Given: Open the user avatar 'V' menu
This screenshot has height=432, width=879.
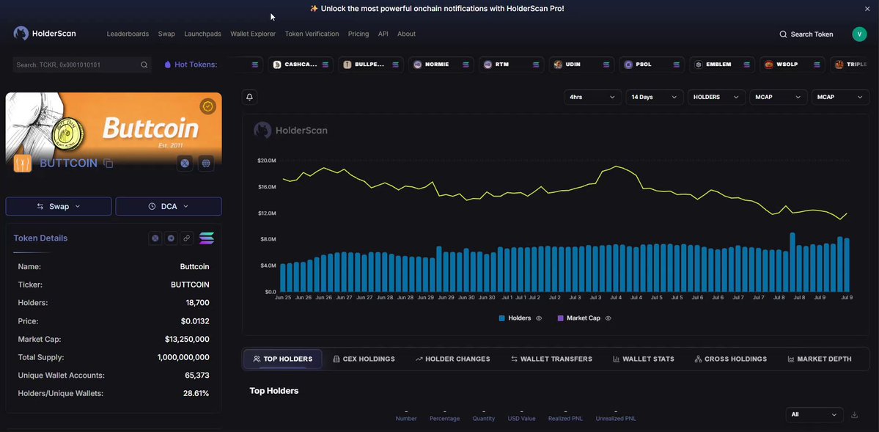Looking at the screenshot, I should click(859, 34).
